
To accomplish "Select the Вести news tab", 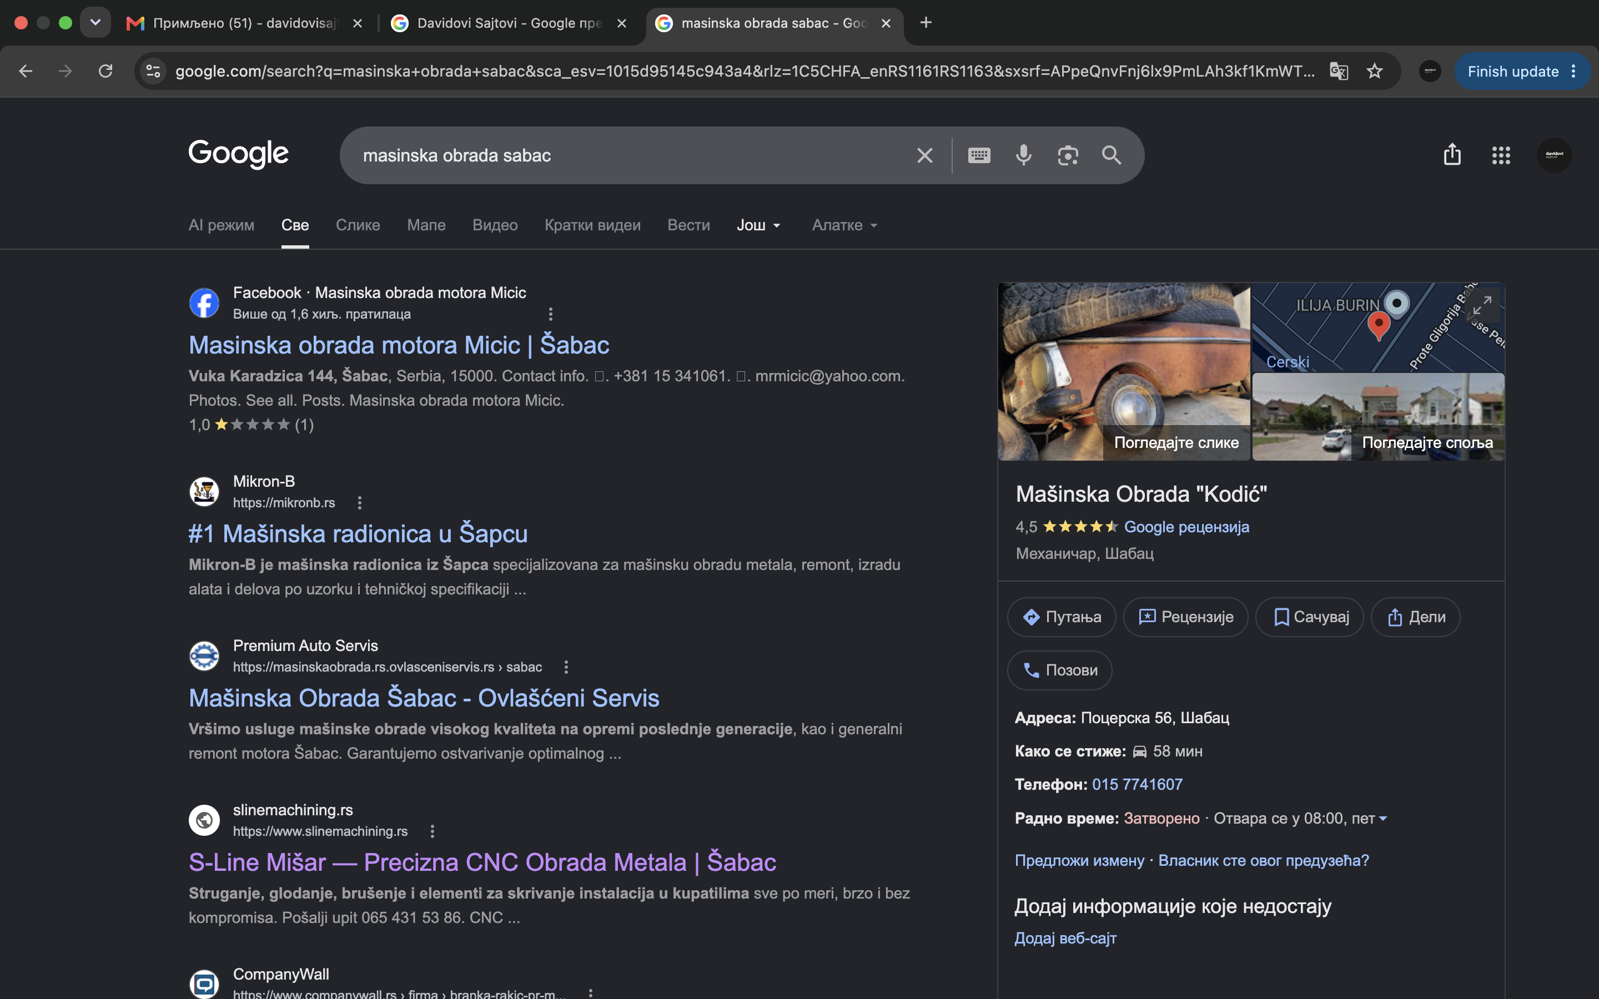I will 688,225.
